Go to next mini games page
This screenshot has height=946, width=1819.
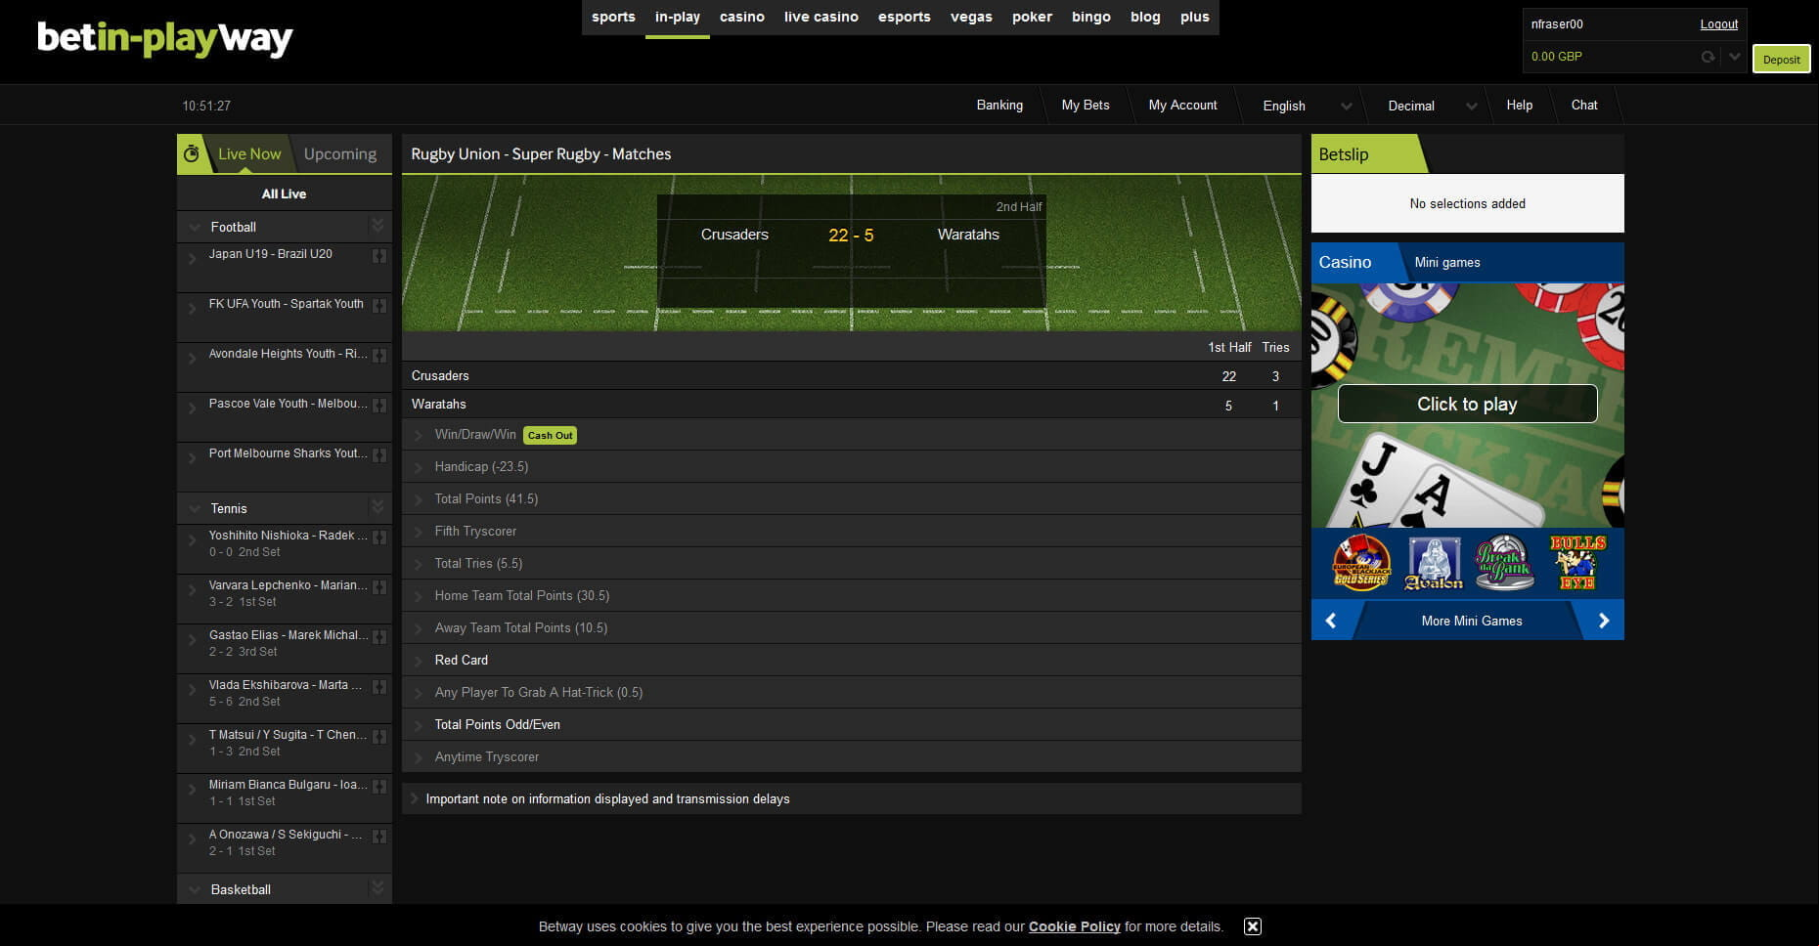[1603, 621]
